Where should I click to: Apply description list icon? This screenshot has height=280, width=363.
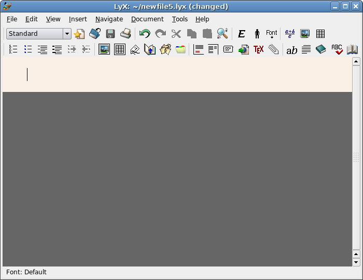tap(57, 49)
